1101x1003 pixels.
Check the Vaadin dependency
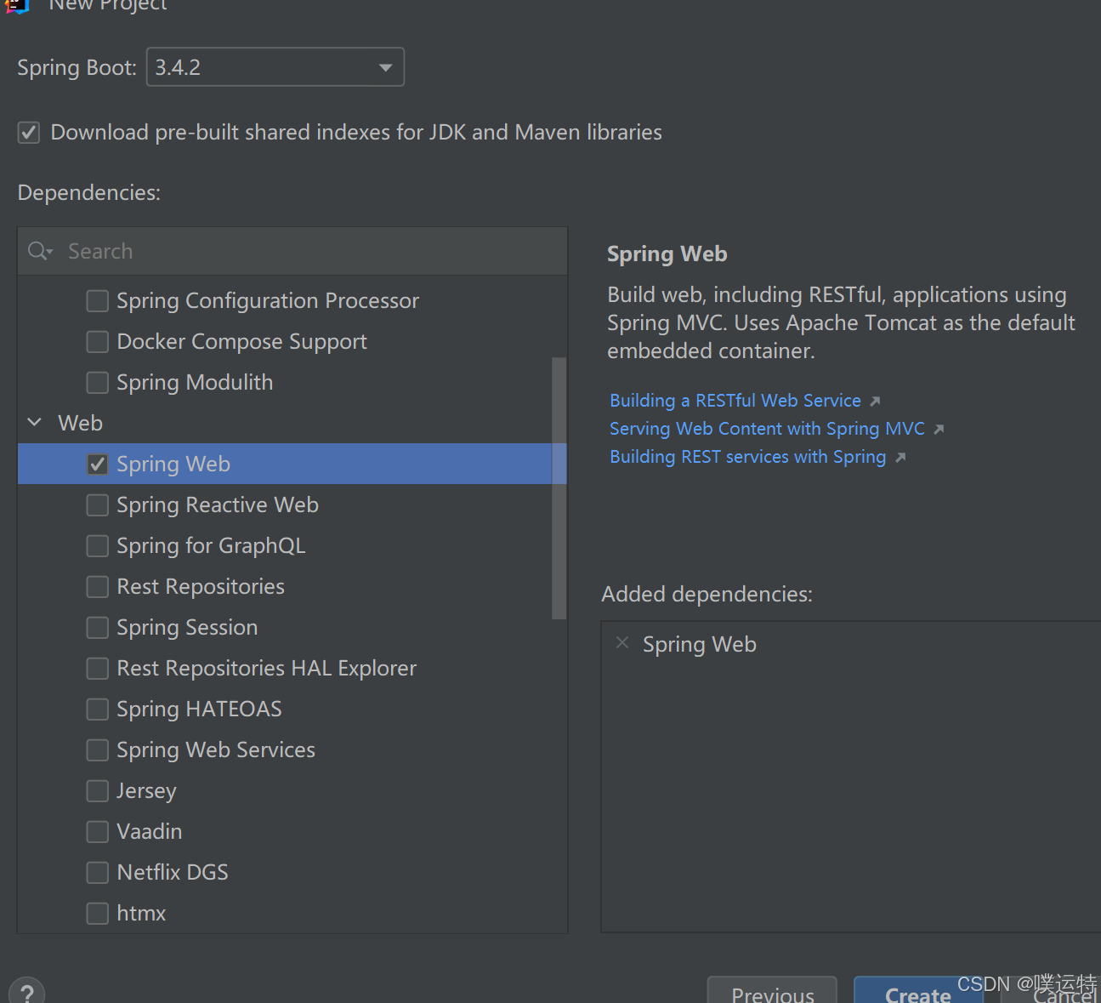(98, 832)
